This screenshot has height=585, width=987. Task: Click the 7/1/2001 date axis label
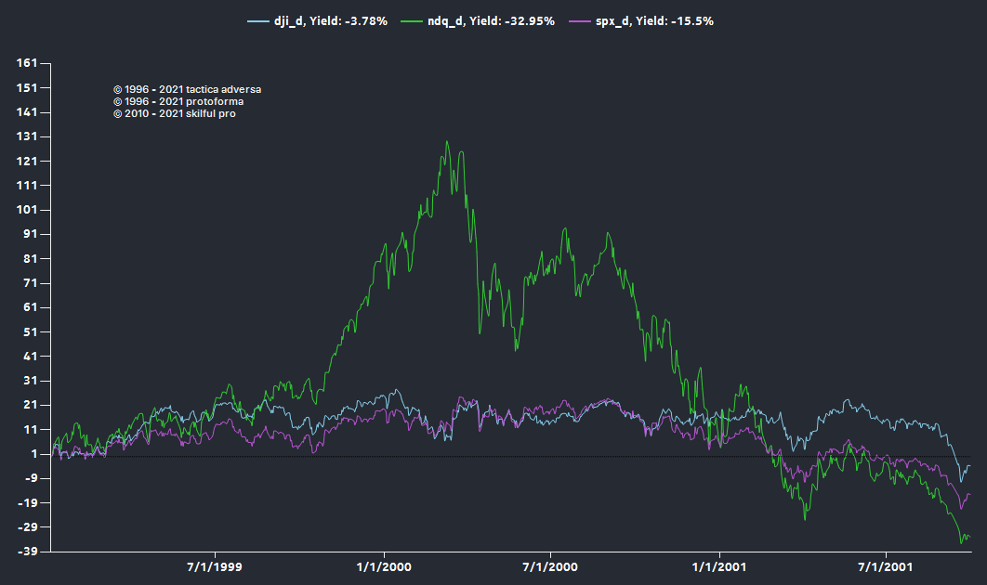click(x=886, y=566)
